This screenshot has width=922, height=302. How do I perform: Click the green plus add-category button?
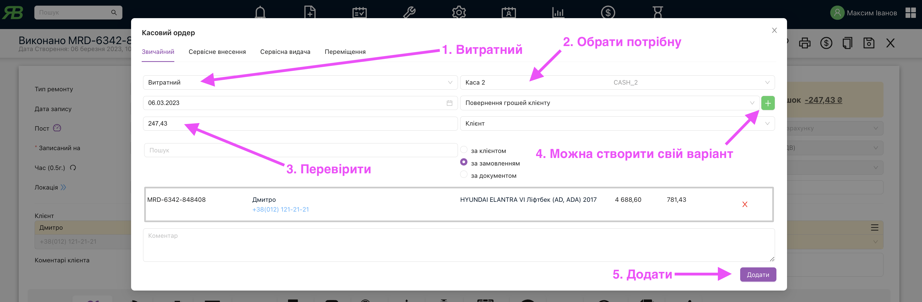click(x=768, y=103)
